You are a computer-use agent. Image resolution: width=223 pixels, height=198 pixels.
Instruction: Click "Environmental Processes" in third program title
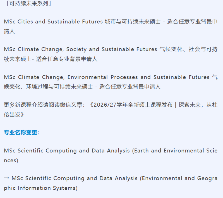click(103, 77)
